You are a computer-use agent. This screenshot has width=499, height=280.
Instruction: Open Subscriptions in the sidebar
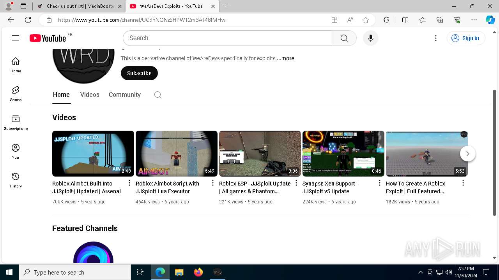16,122
